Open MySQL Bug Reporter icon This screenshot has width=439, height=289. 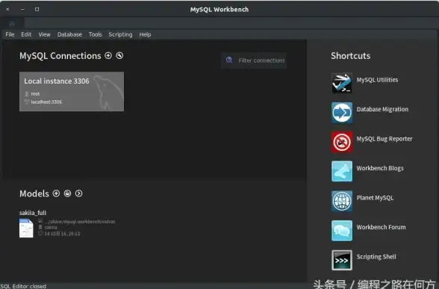pos(342,142)
